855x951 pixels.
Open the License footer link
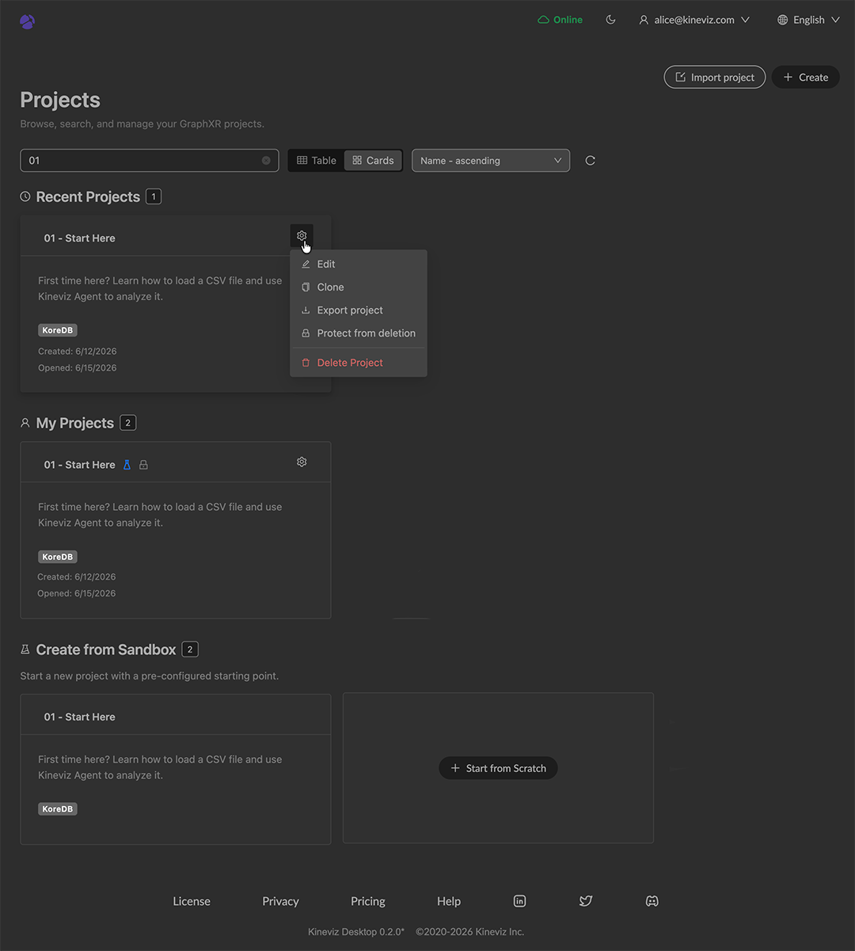point(192,901)
